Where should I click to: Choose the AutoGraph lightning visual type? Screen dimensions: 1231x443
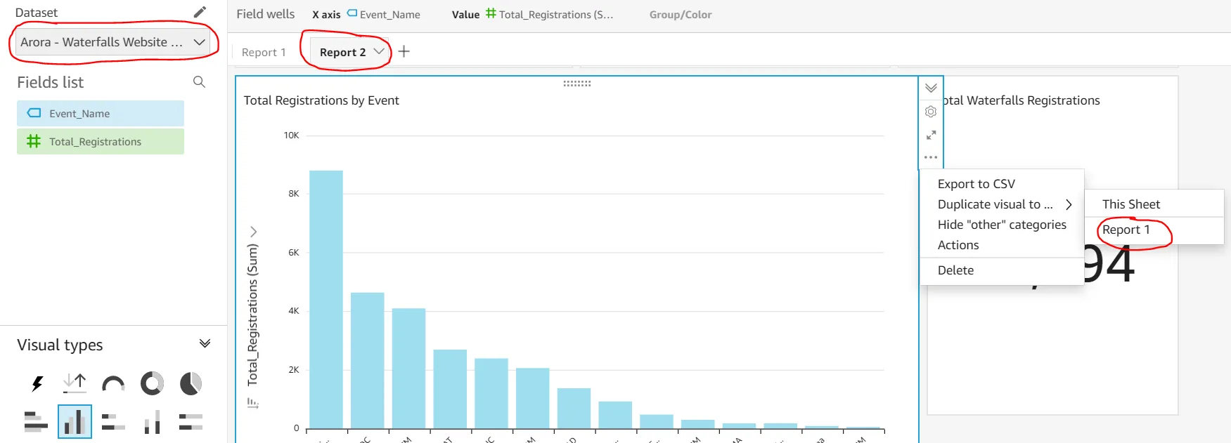point(37,383)
